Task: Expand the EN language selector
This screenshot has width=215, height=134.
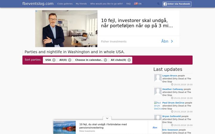Action: point(139,4)
